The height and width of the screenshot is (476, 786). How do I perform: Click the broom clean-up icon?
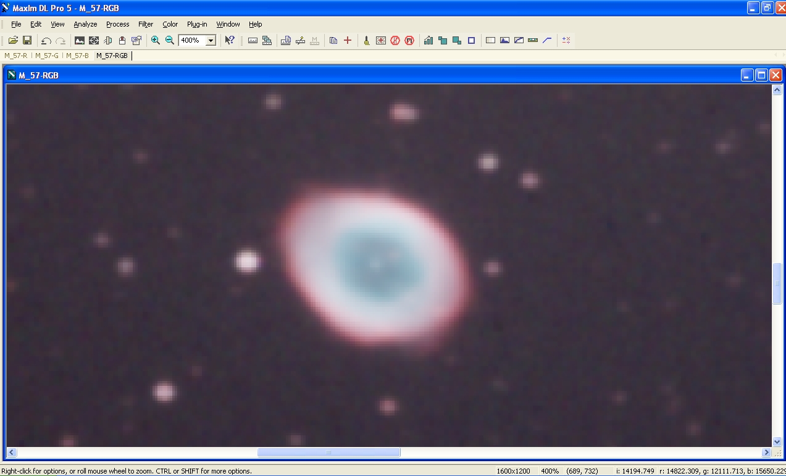[366, 40]
